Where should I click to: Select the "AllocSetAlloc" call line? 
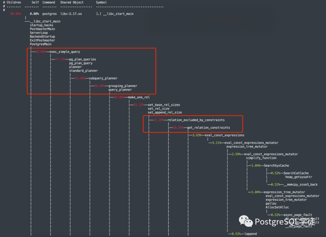coord(277,207)
